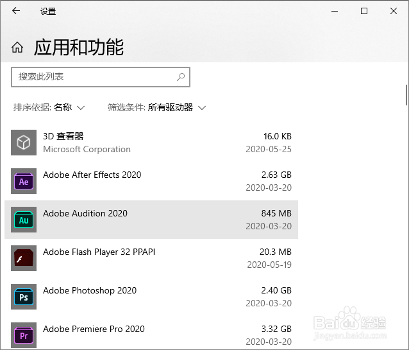Click the 16.0 KB size value
This screenshot has height=350, width=409.
tap(278, 136)
